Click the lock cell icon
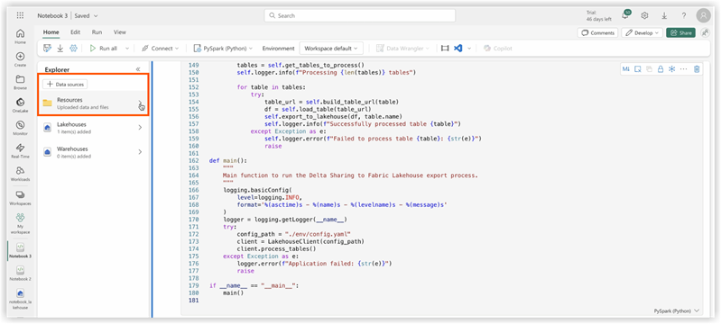 (661, 69)
